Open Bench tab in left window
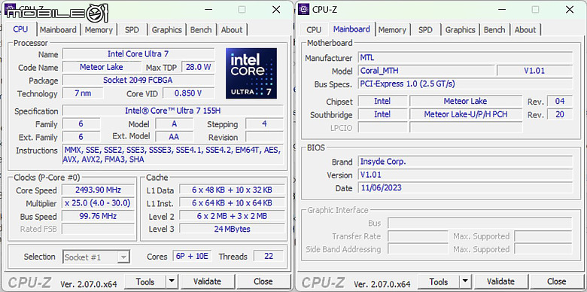 coord(201,30)
